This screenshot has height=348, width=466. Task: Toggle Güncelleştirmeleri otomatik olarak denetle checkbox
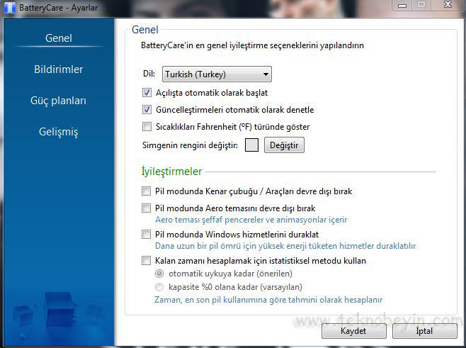tap(147, 110)
